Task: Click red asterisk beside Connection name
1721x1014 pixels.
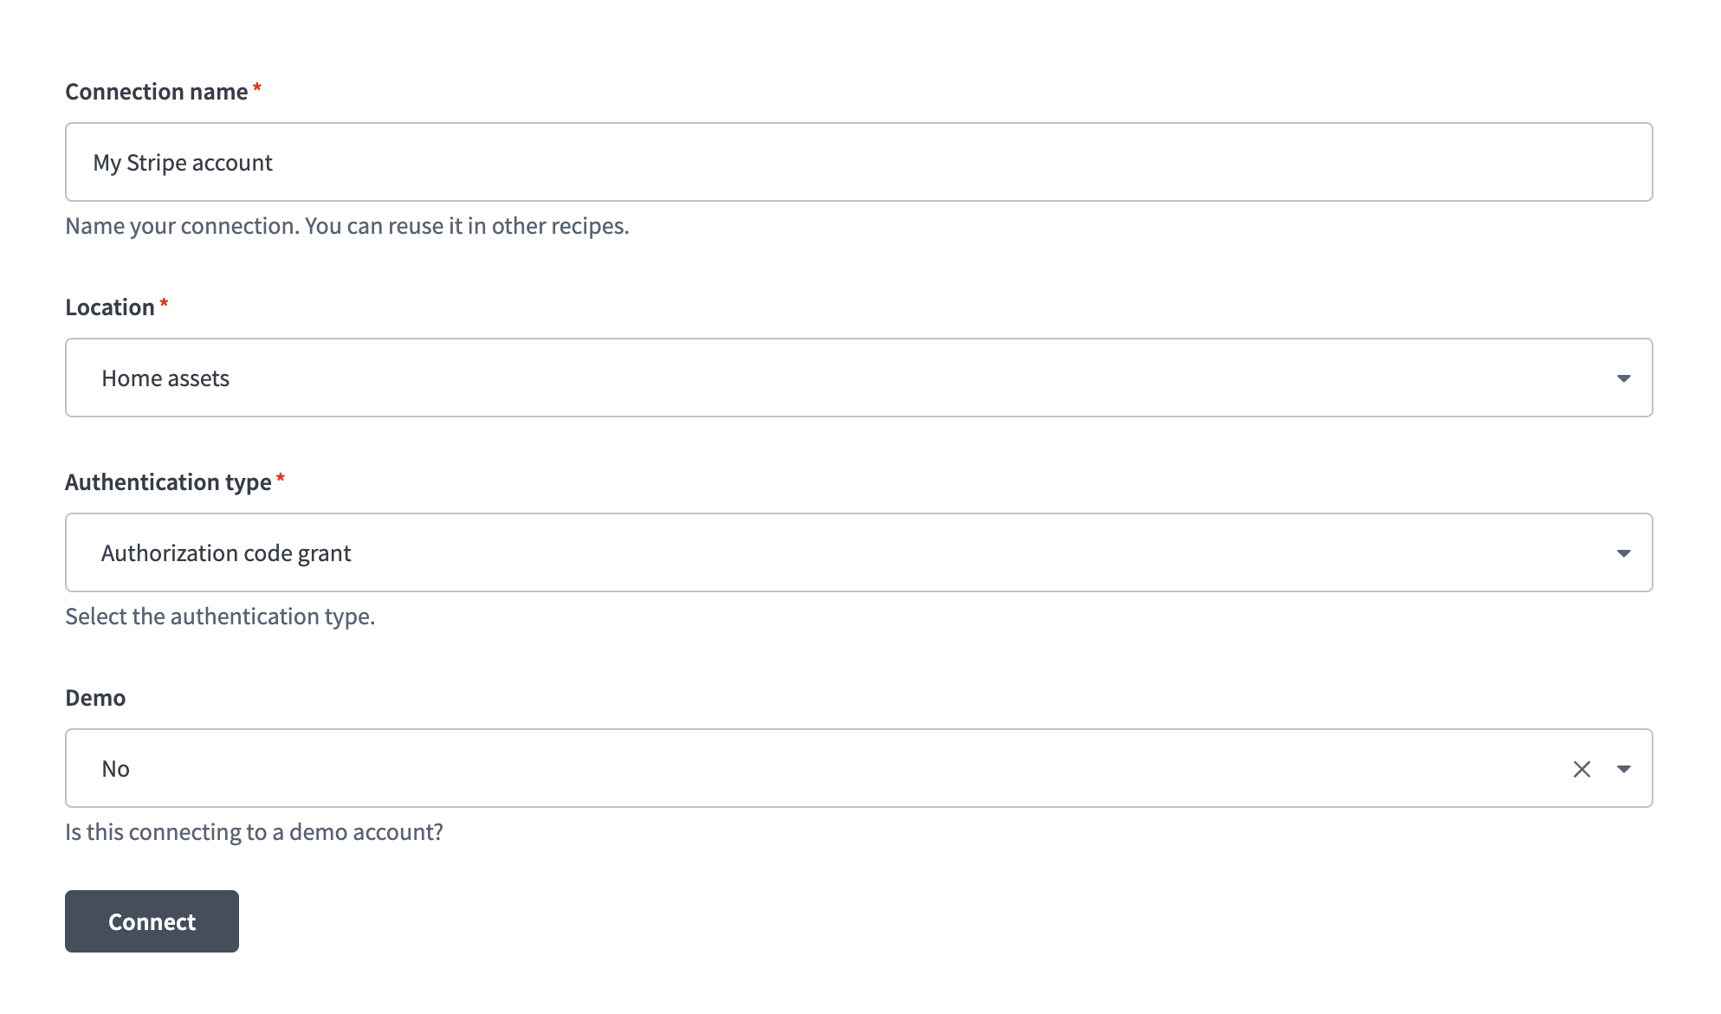Action: (x=257, y=88)
